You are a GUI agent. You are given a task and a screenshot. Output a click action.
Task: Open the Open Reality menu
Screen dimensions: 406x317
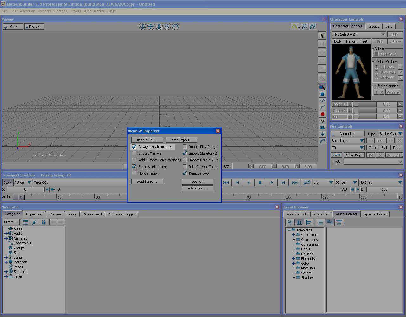coord(95,11)
